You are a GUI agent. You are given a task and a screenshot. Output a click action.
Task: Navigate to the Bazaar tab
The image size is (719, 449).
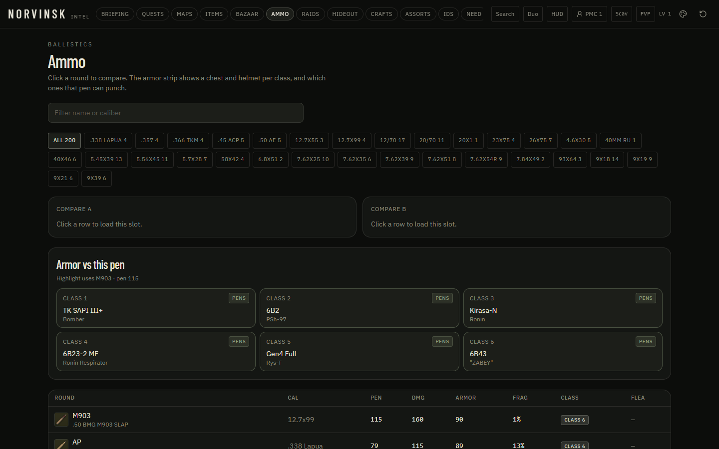click(247, 14)
